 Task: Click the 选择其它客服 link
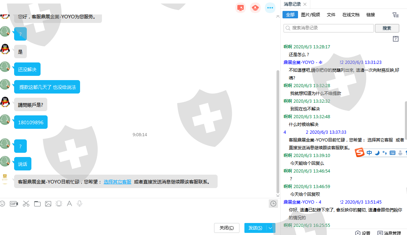117,182
